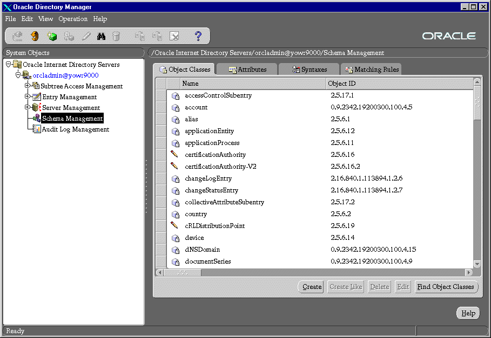Screen dimensions: 491x338
Task: Open the Matching Rules tab
Action: pyautogui.click(x=372, y=70)
